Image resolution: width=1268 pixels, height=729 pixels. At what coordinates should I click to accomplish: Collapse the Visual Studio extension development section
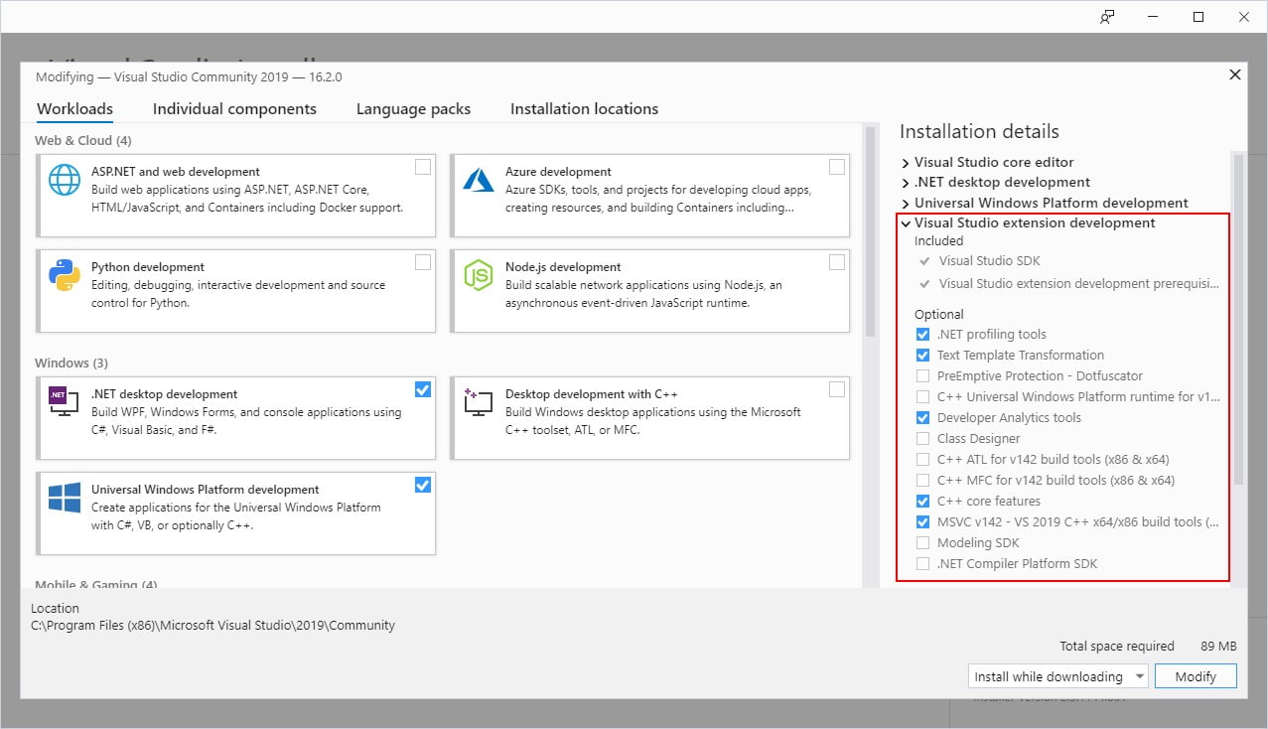(x=905, y=222)
